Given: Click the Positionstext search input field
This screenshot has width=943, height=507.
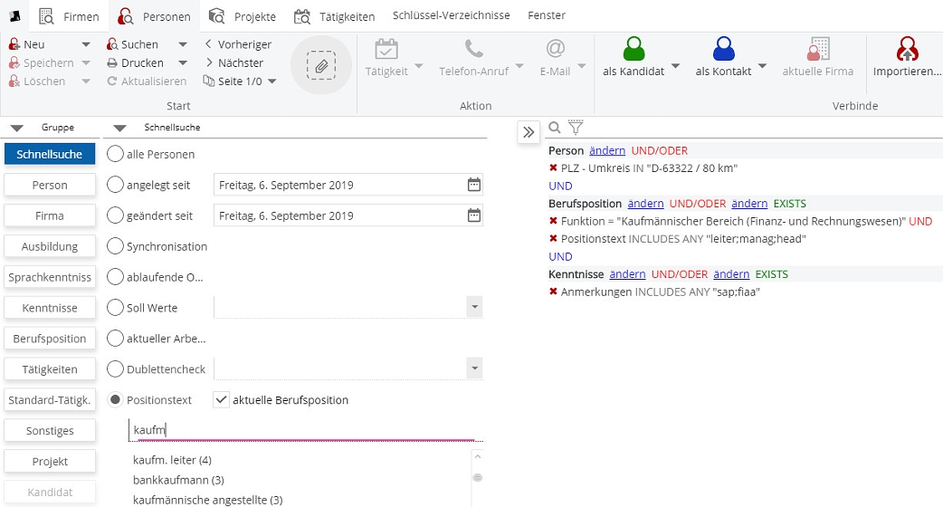Looking at the screenshot, I should [306, 430].
